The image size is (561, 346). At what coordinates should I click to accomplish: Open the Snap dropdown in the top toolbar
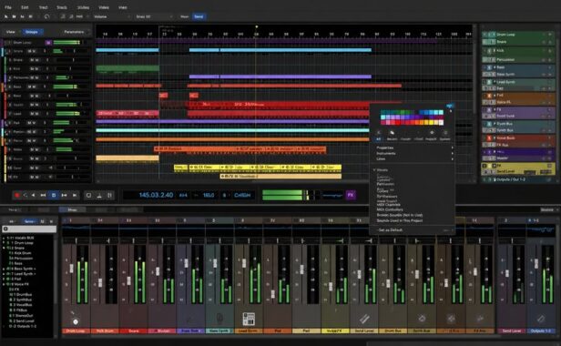pyautogui.click(x=154, y=16)
